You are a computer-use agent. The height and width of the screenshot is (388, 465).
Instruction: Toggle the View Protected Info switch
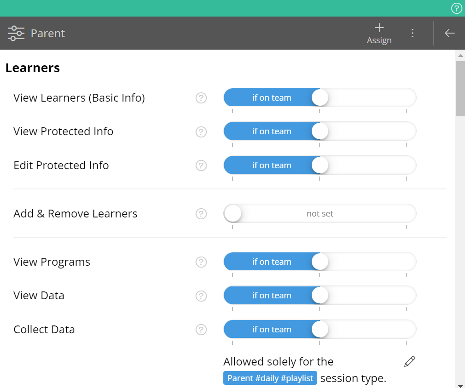[x=320, y=131]
